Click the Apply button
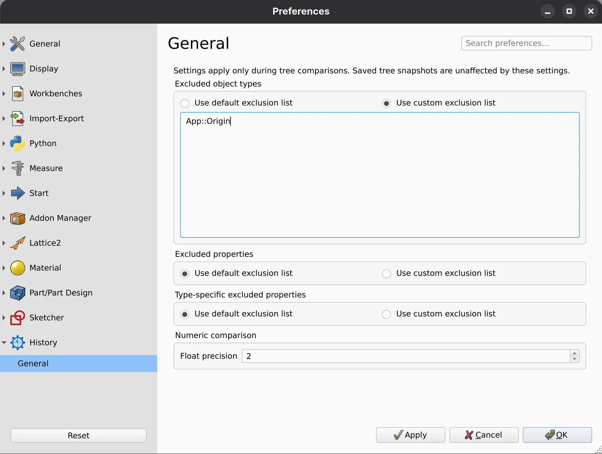 410,435
